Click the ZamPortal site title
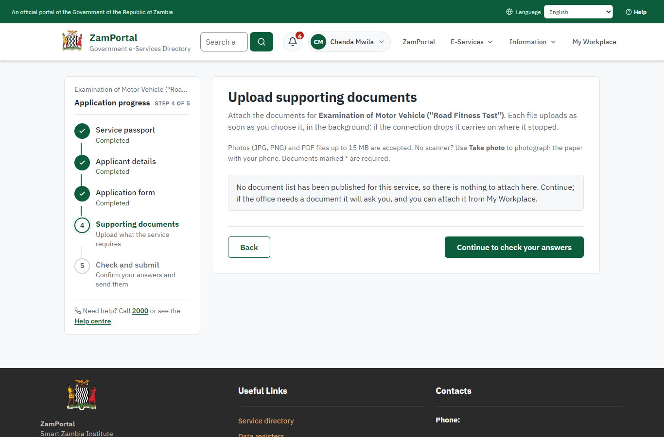 pos(113,38)
